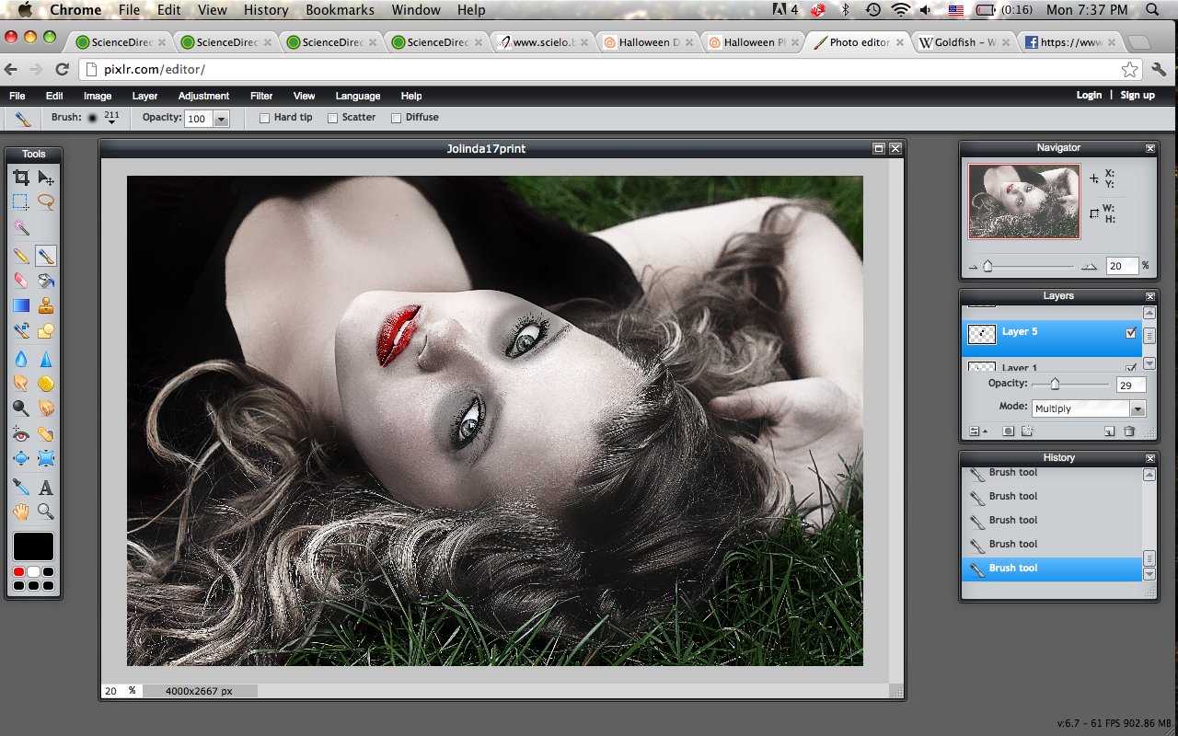This screenshot has width=1178, height=736.
Task: Select the Sponge tool
Action: [45, 383]
